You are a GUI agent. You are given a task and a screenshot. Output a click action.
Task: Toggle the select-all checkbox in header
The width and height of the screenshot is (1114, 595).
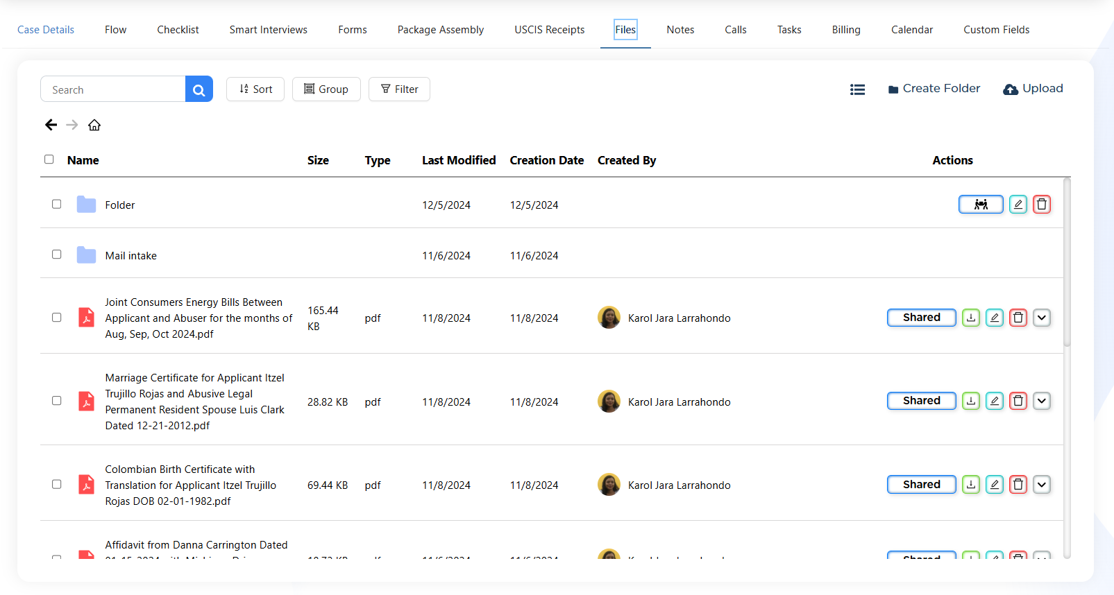coord(49,159)
